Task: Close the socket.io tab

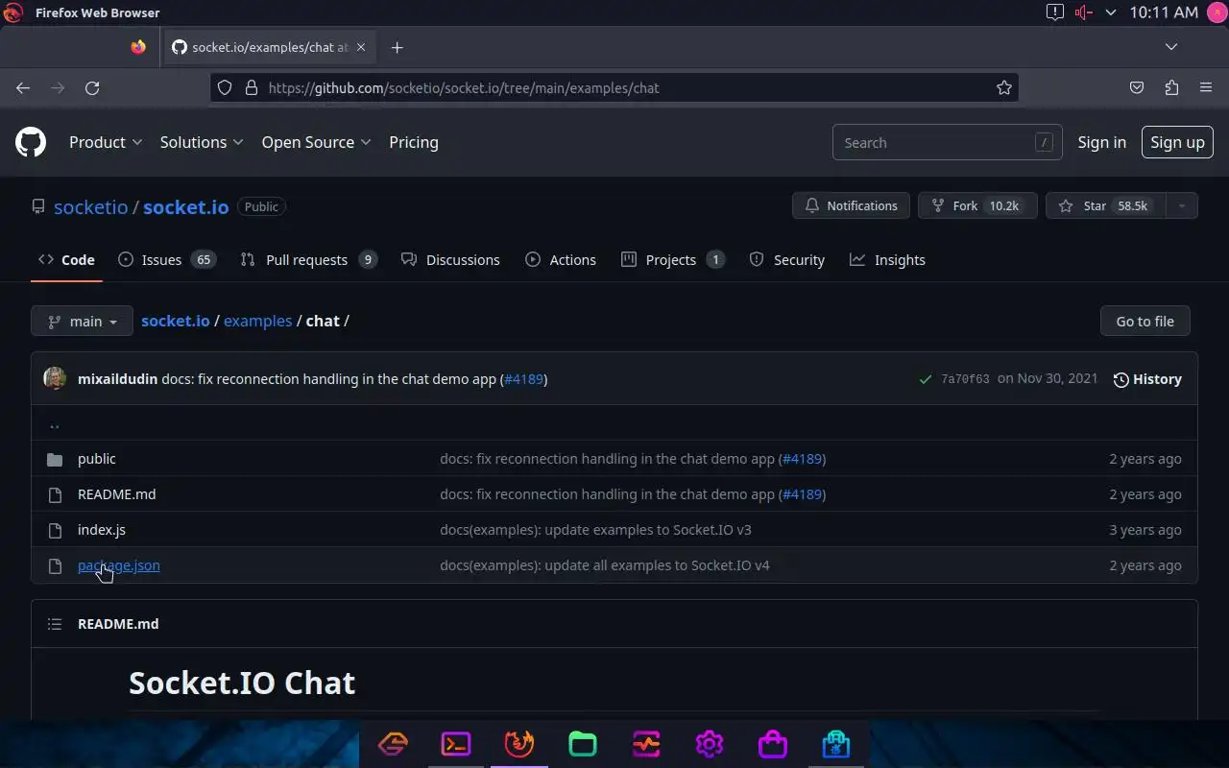Action: (x=361, y=47)
